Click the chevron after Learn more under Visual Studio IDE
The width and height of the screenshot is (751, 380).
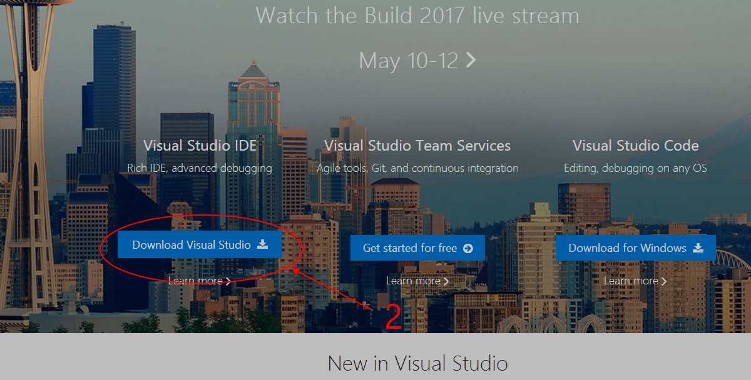coord(228,281)
